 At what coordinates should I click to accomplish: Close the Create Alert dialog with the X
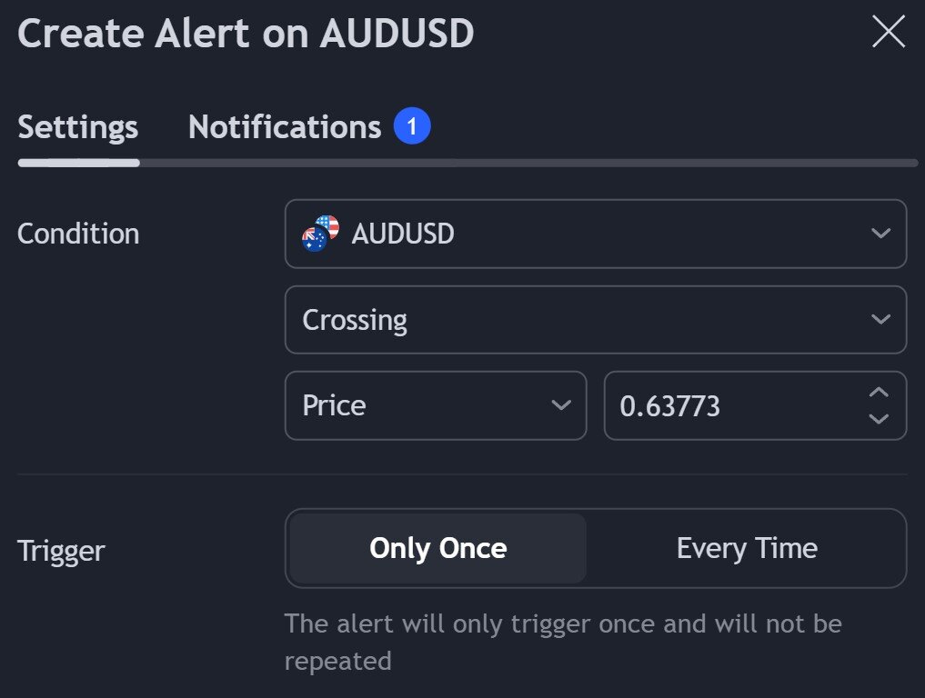(x=887, y=31)
